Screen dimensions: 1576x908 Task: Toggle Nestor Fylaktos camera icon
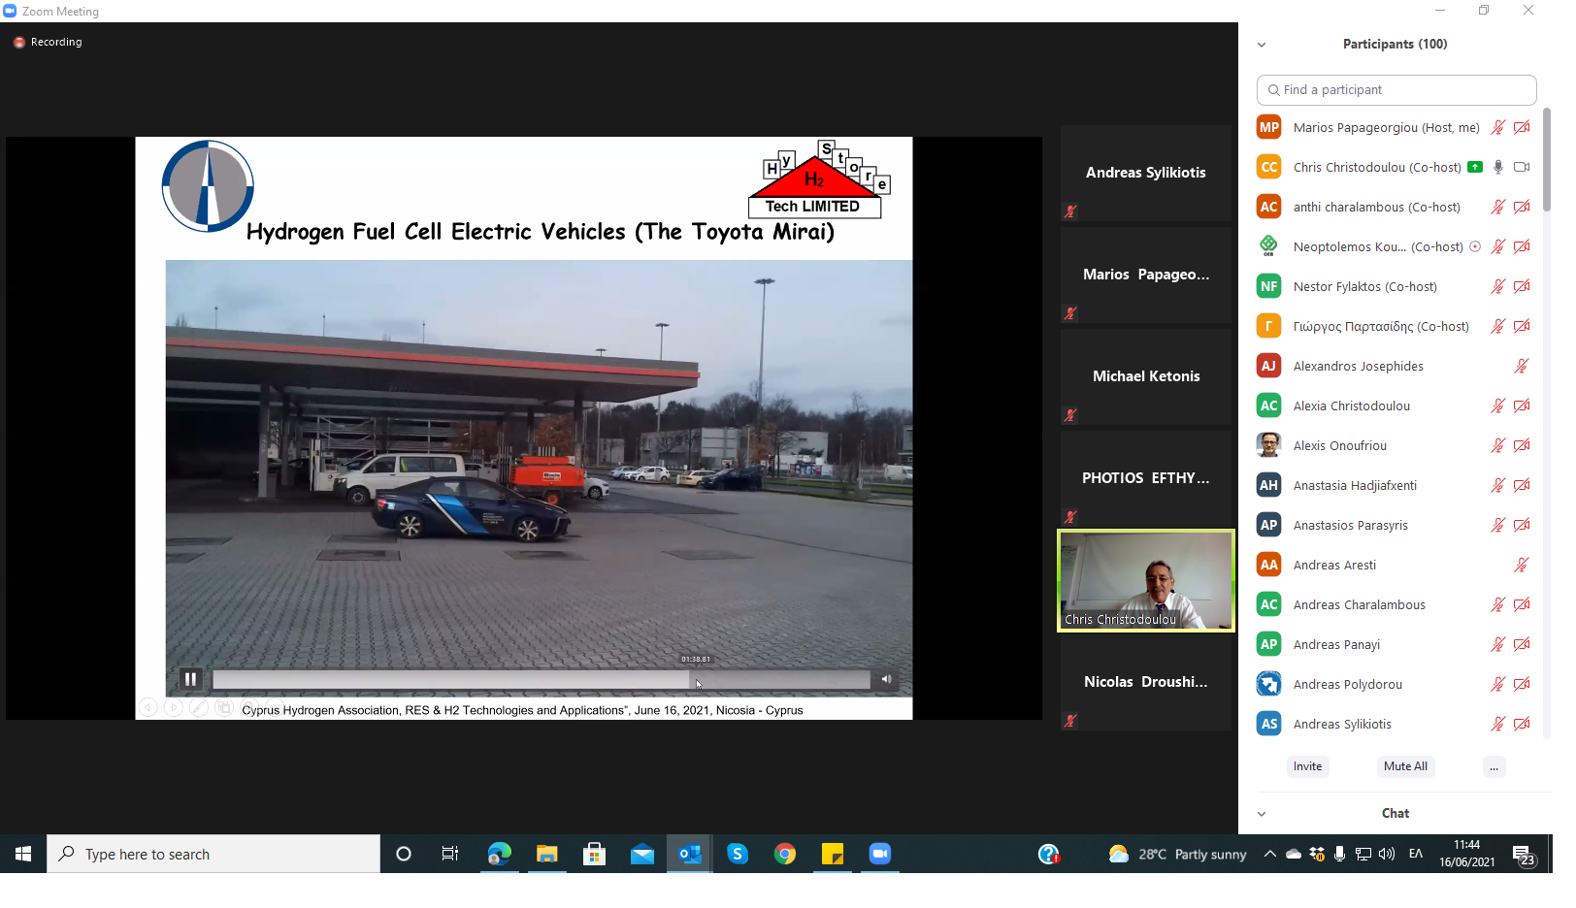(x=1522, y=286)
